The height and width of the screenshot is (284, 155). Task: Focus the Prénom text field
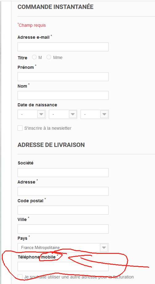point(63,77)
